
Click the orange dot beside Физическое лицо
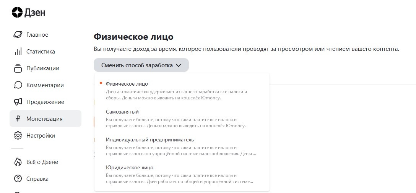click(101, 83)
